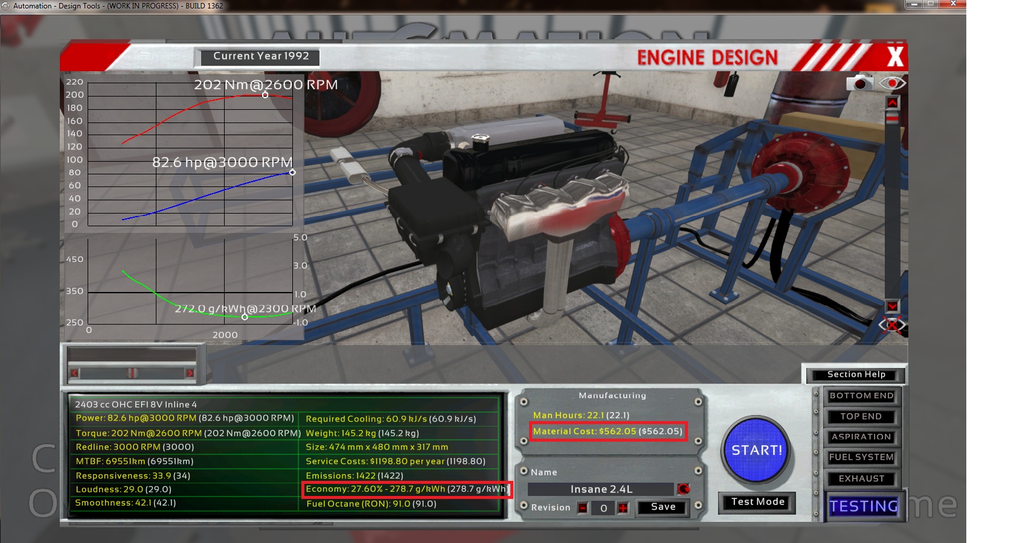Click right arrow of horizontal slider
The width and height of the screenshot is (1011, 543).
[x=190, y=373]
